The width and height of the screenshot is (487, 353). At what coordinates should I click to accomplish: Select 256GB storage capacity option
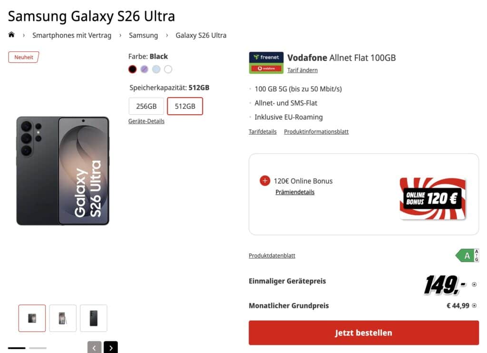146,106
